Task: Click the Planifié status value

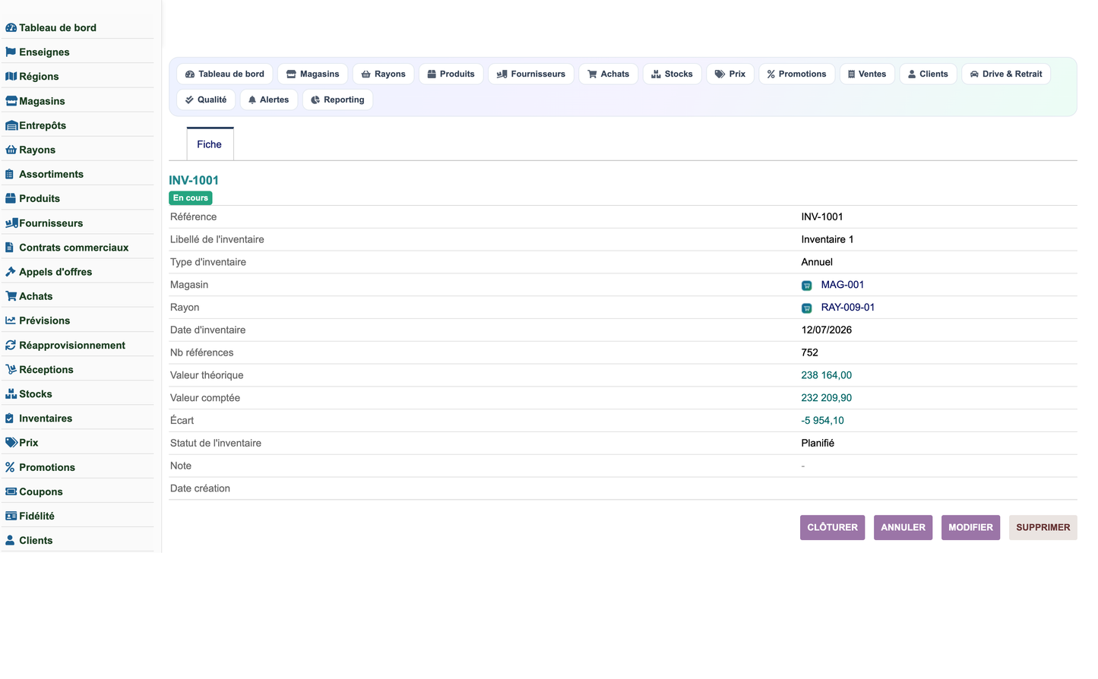Action: (x=818, y=444)
